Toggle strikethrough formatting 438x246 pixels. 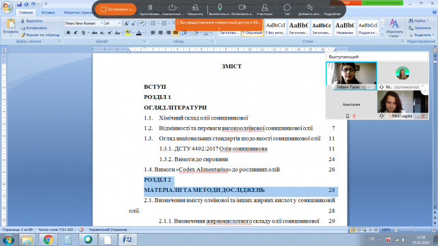(x=94, y=33)
